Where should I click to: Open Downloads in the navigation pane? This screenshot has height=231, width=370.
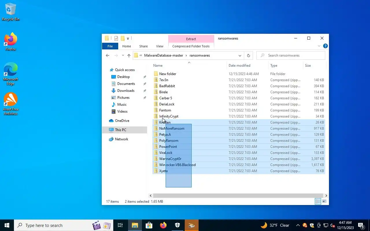[126, 91]
